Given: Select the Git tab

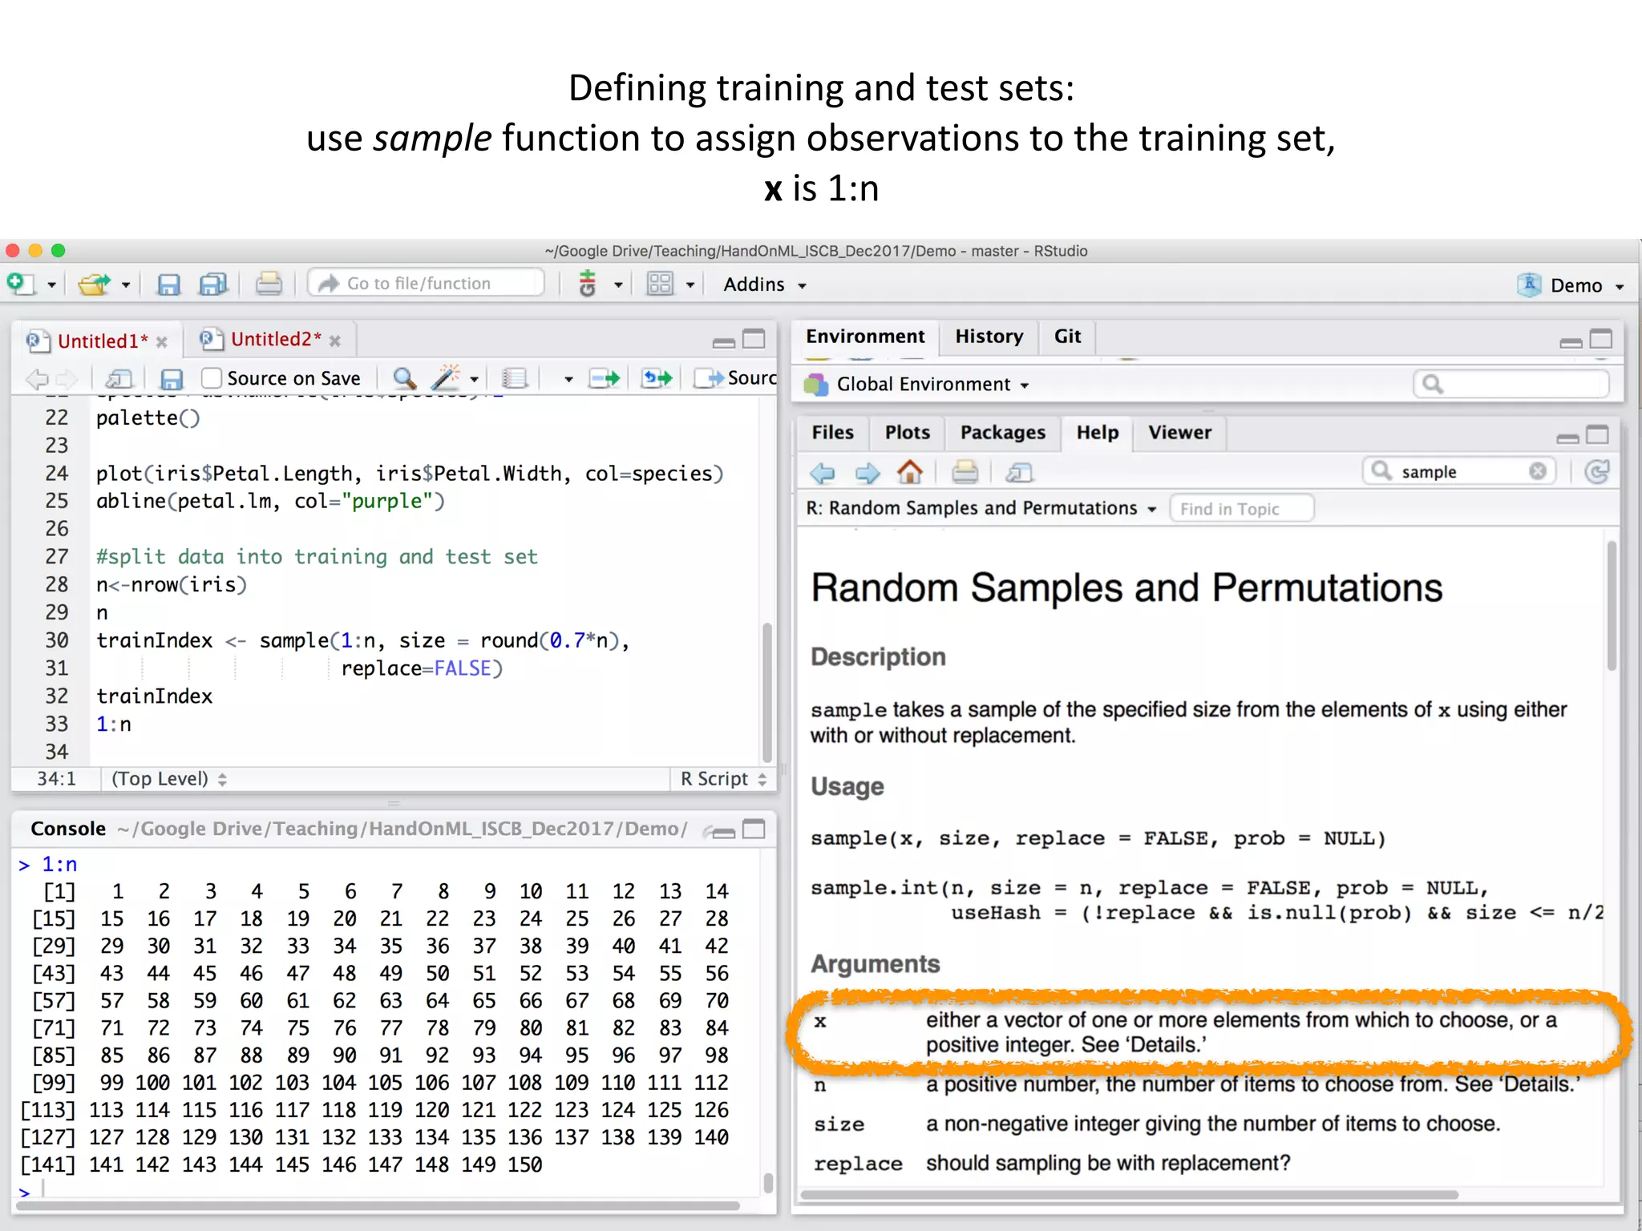Looking at the screenshot, I should pos(1067,337).
